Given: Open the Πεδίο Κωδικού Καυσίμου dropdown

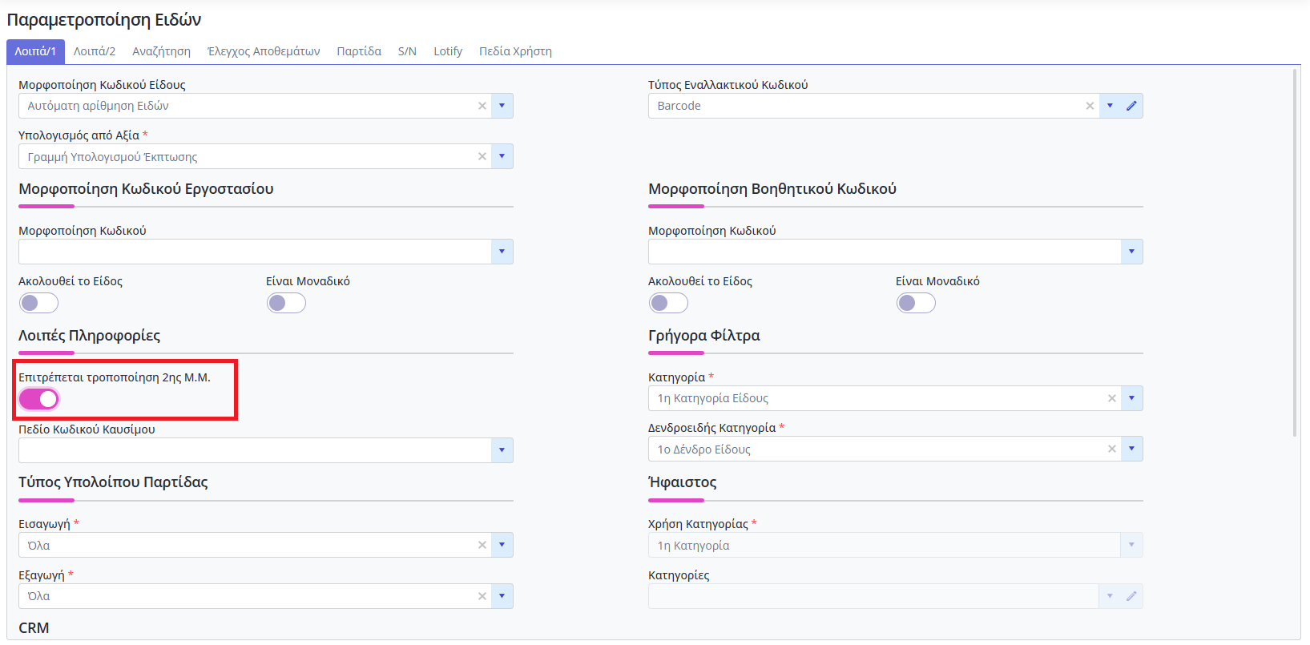Looking at the screenshot, I should [x=502, y=450].
